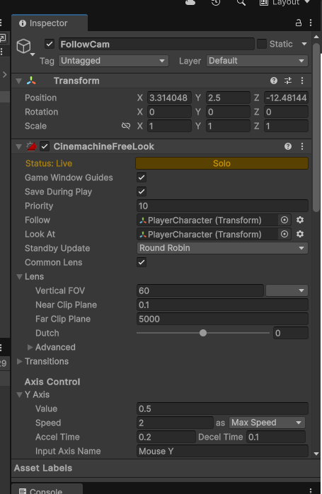Open Vertical FOV presets dropdown
Screen dimensions: 322x494
[287, 290]
